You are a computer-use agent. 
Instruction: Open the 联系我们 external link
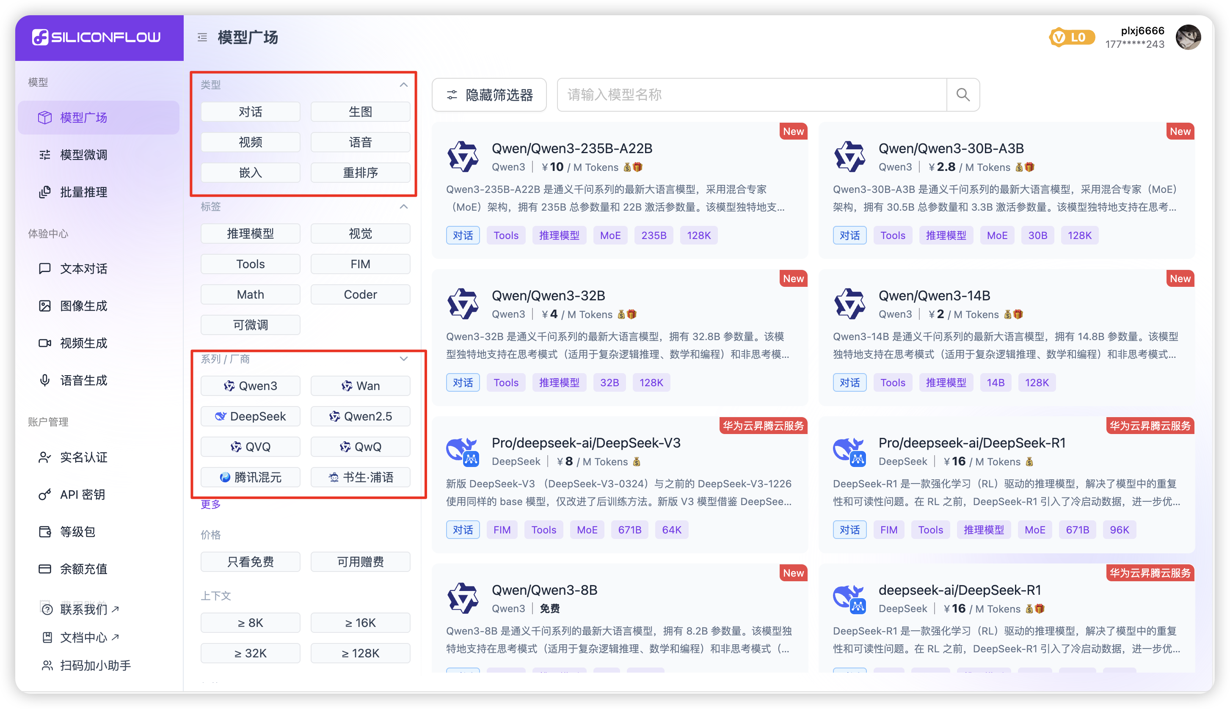click(x=89, y=609)
